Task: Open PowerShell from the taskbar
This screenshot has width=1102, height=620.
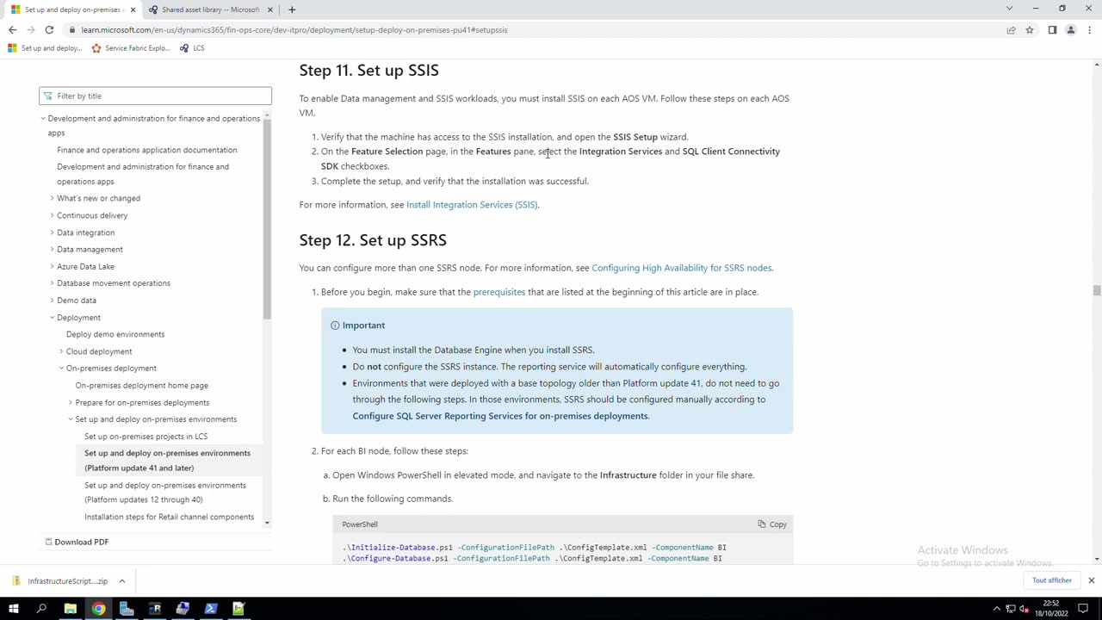Action: click(x=211, y=609)
